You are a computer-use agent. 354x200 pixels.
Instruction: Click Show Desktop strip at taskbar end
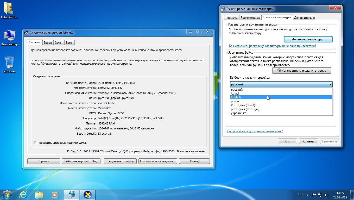point(352,195)
